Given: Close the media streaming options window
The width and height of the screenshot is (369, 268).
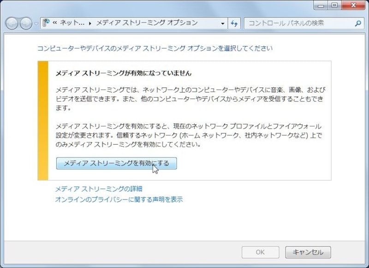Looking at the screenshot, I should [x=352, y=5].
